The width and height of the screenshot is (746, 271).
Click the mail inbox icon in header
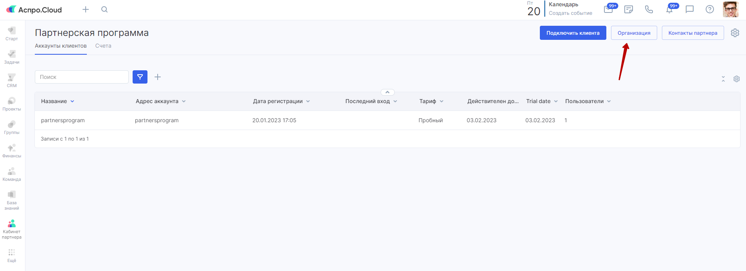click(608, 9)
